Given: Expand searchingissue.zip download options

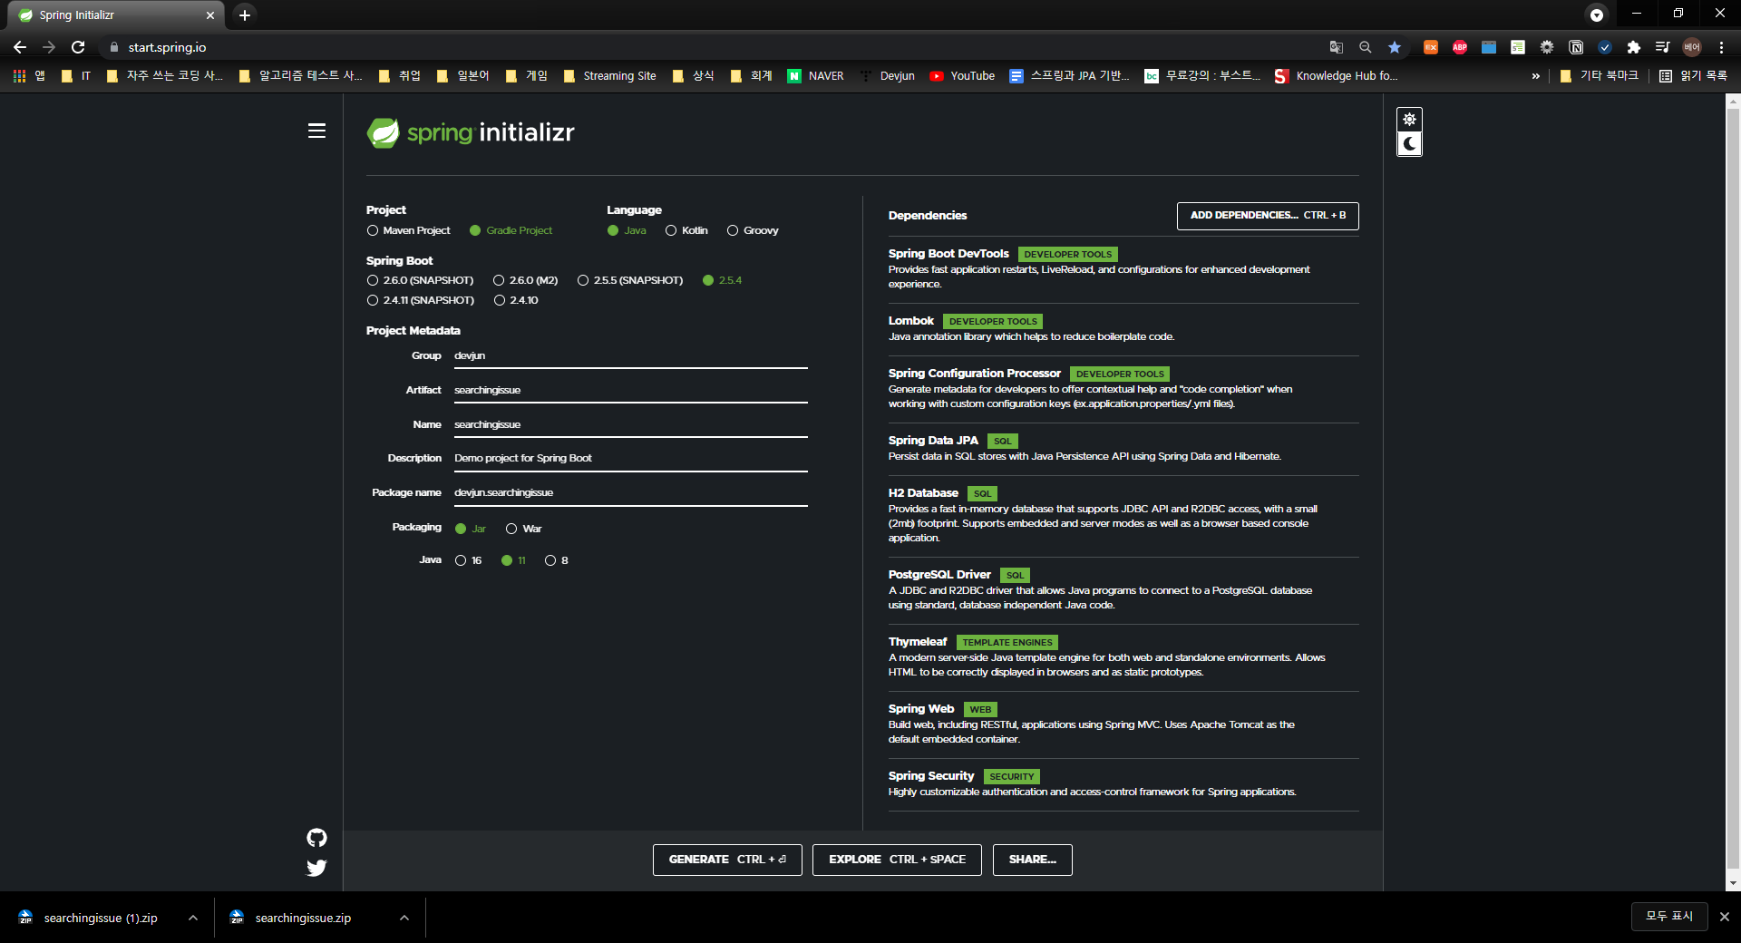Looking at the screenshot, I should coord(404,918).
